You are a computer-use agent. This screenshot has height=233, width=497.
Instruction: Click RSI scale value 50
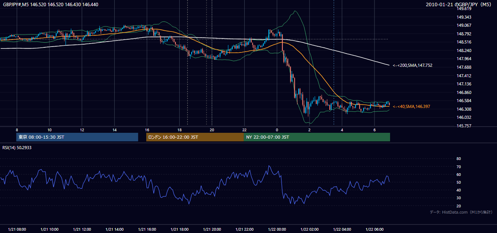coord(458,182)
